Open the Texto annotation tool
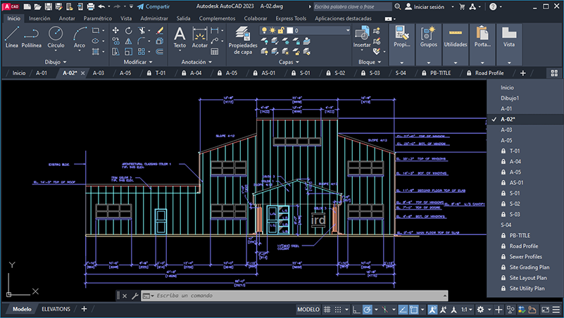This screenshot has width=564, height=318. (180, 34)
